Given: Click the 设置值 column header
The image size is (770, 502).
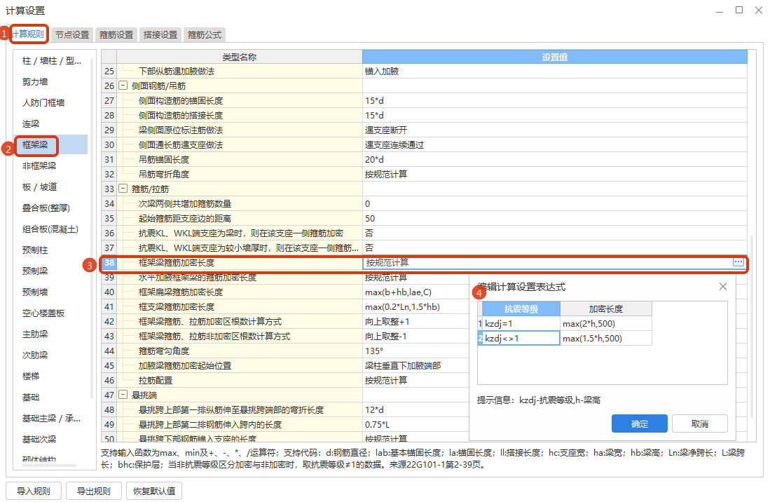Looking at the screenshot, I should [x=555, y=57].
